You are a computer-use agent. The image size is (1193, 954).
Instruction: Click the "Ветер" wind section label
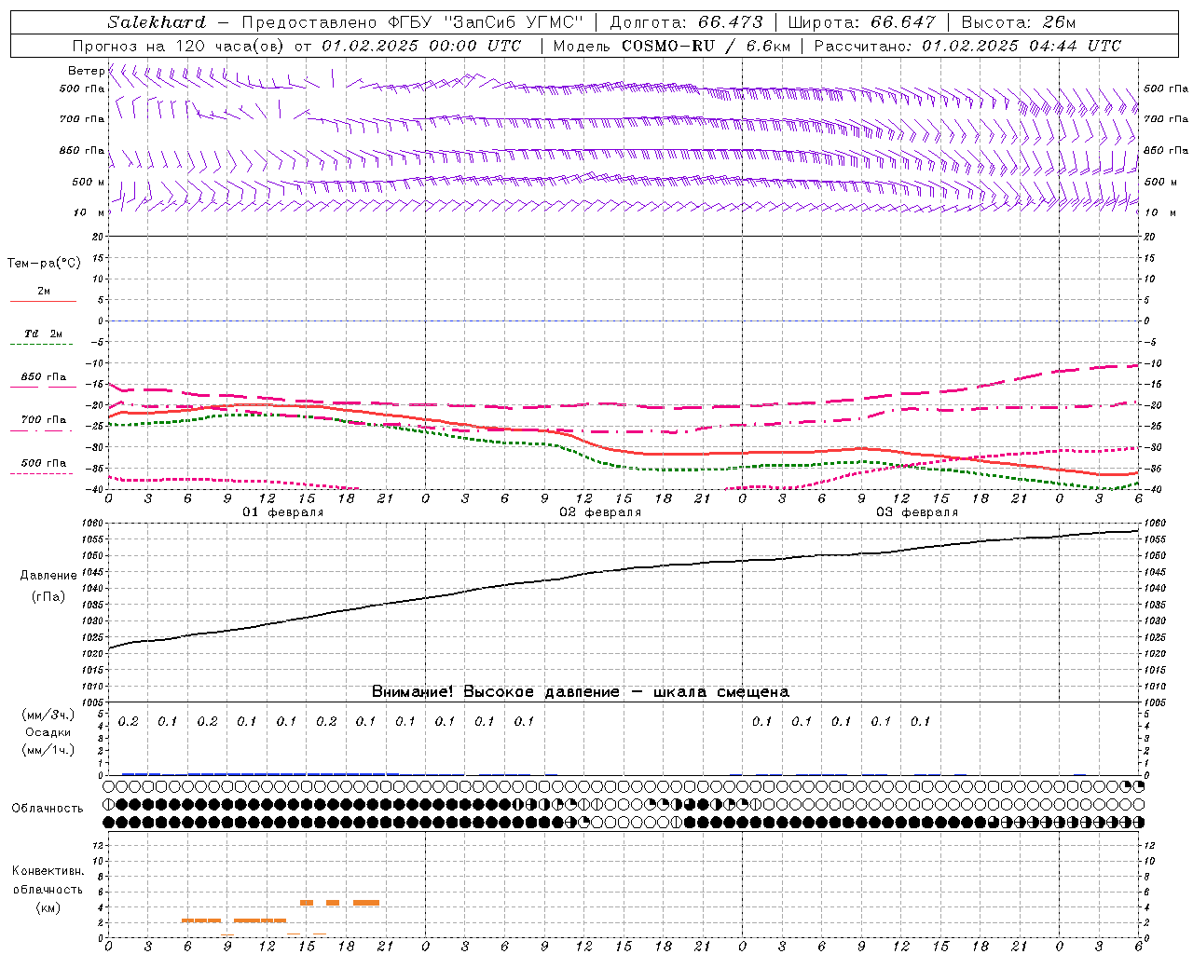pyautogui.click(x=86, y=71)
